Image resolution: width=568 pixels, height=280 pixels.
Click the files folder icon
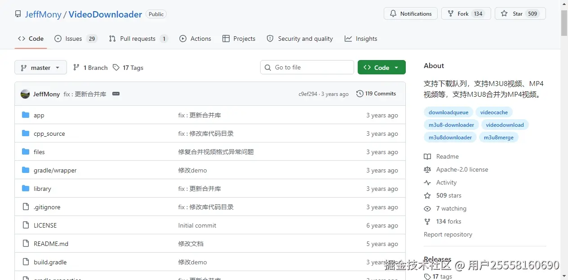[x=26, y=152]
